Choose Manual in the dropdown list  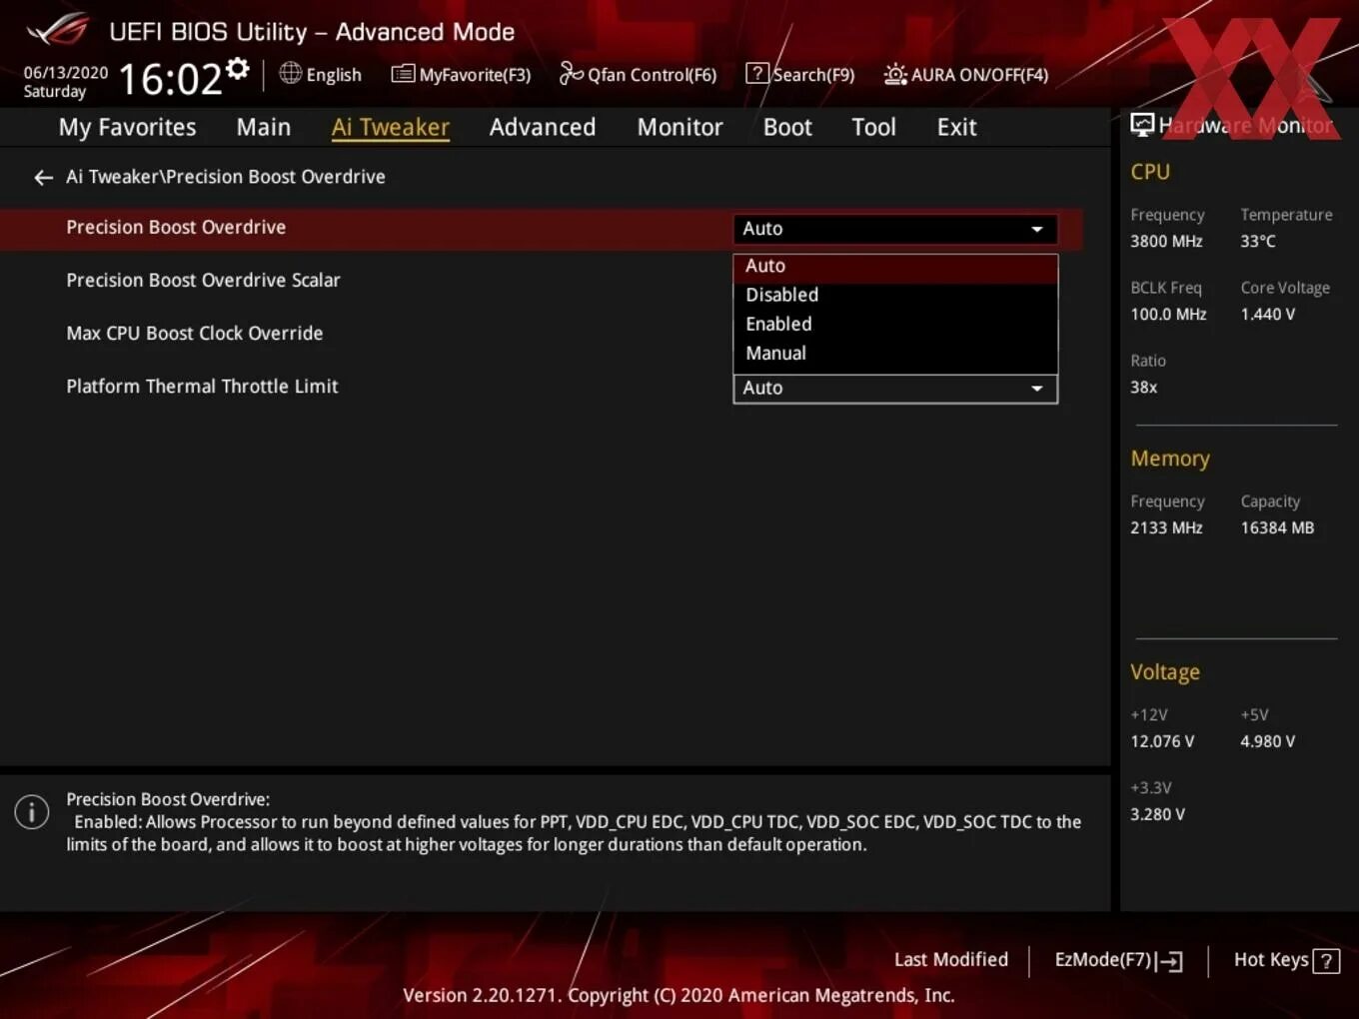[895, 353]
